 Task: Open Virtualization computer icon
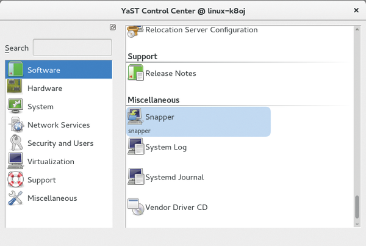click(x=15, y=161)
